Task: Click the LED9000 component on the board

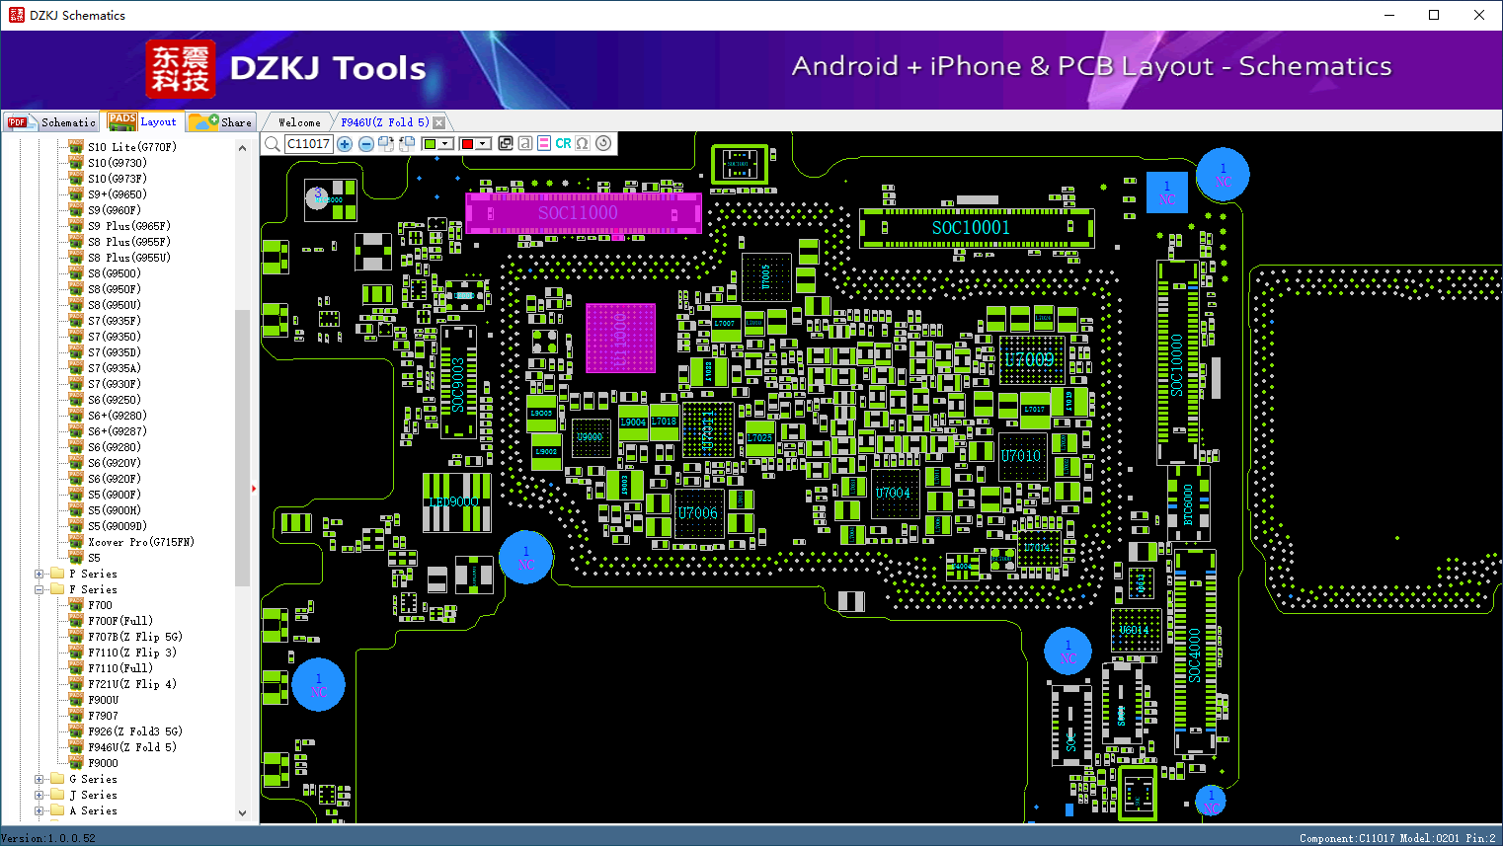Action: tap(456, 502)
